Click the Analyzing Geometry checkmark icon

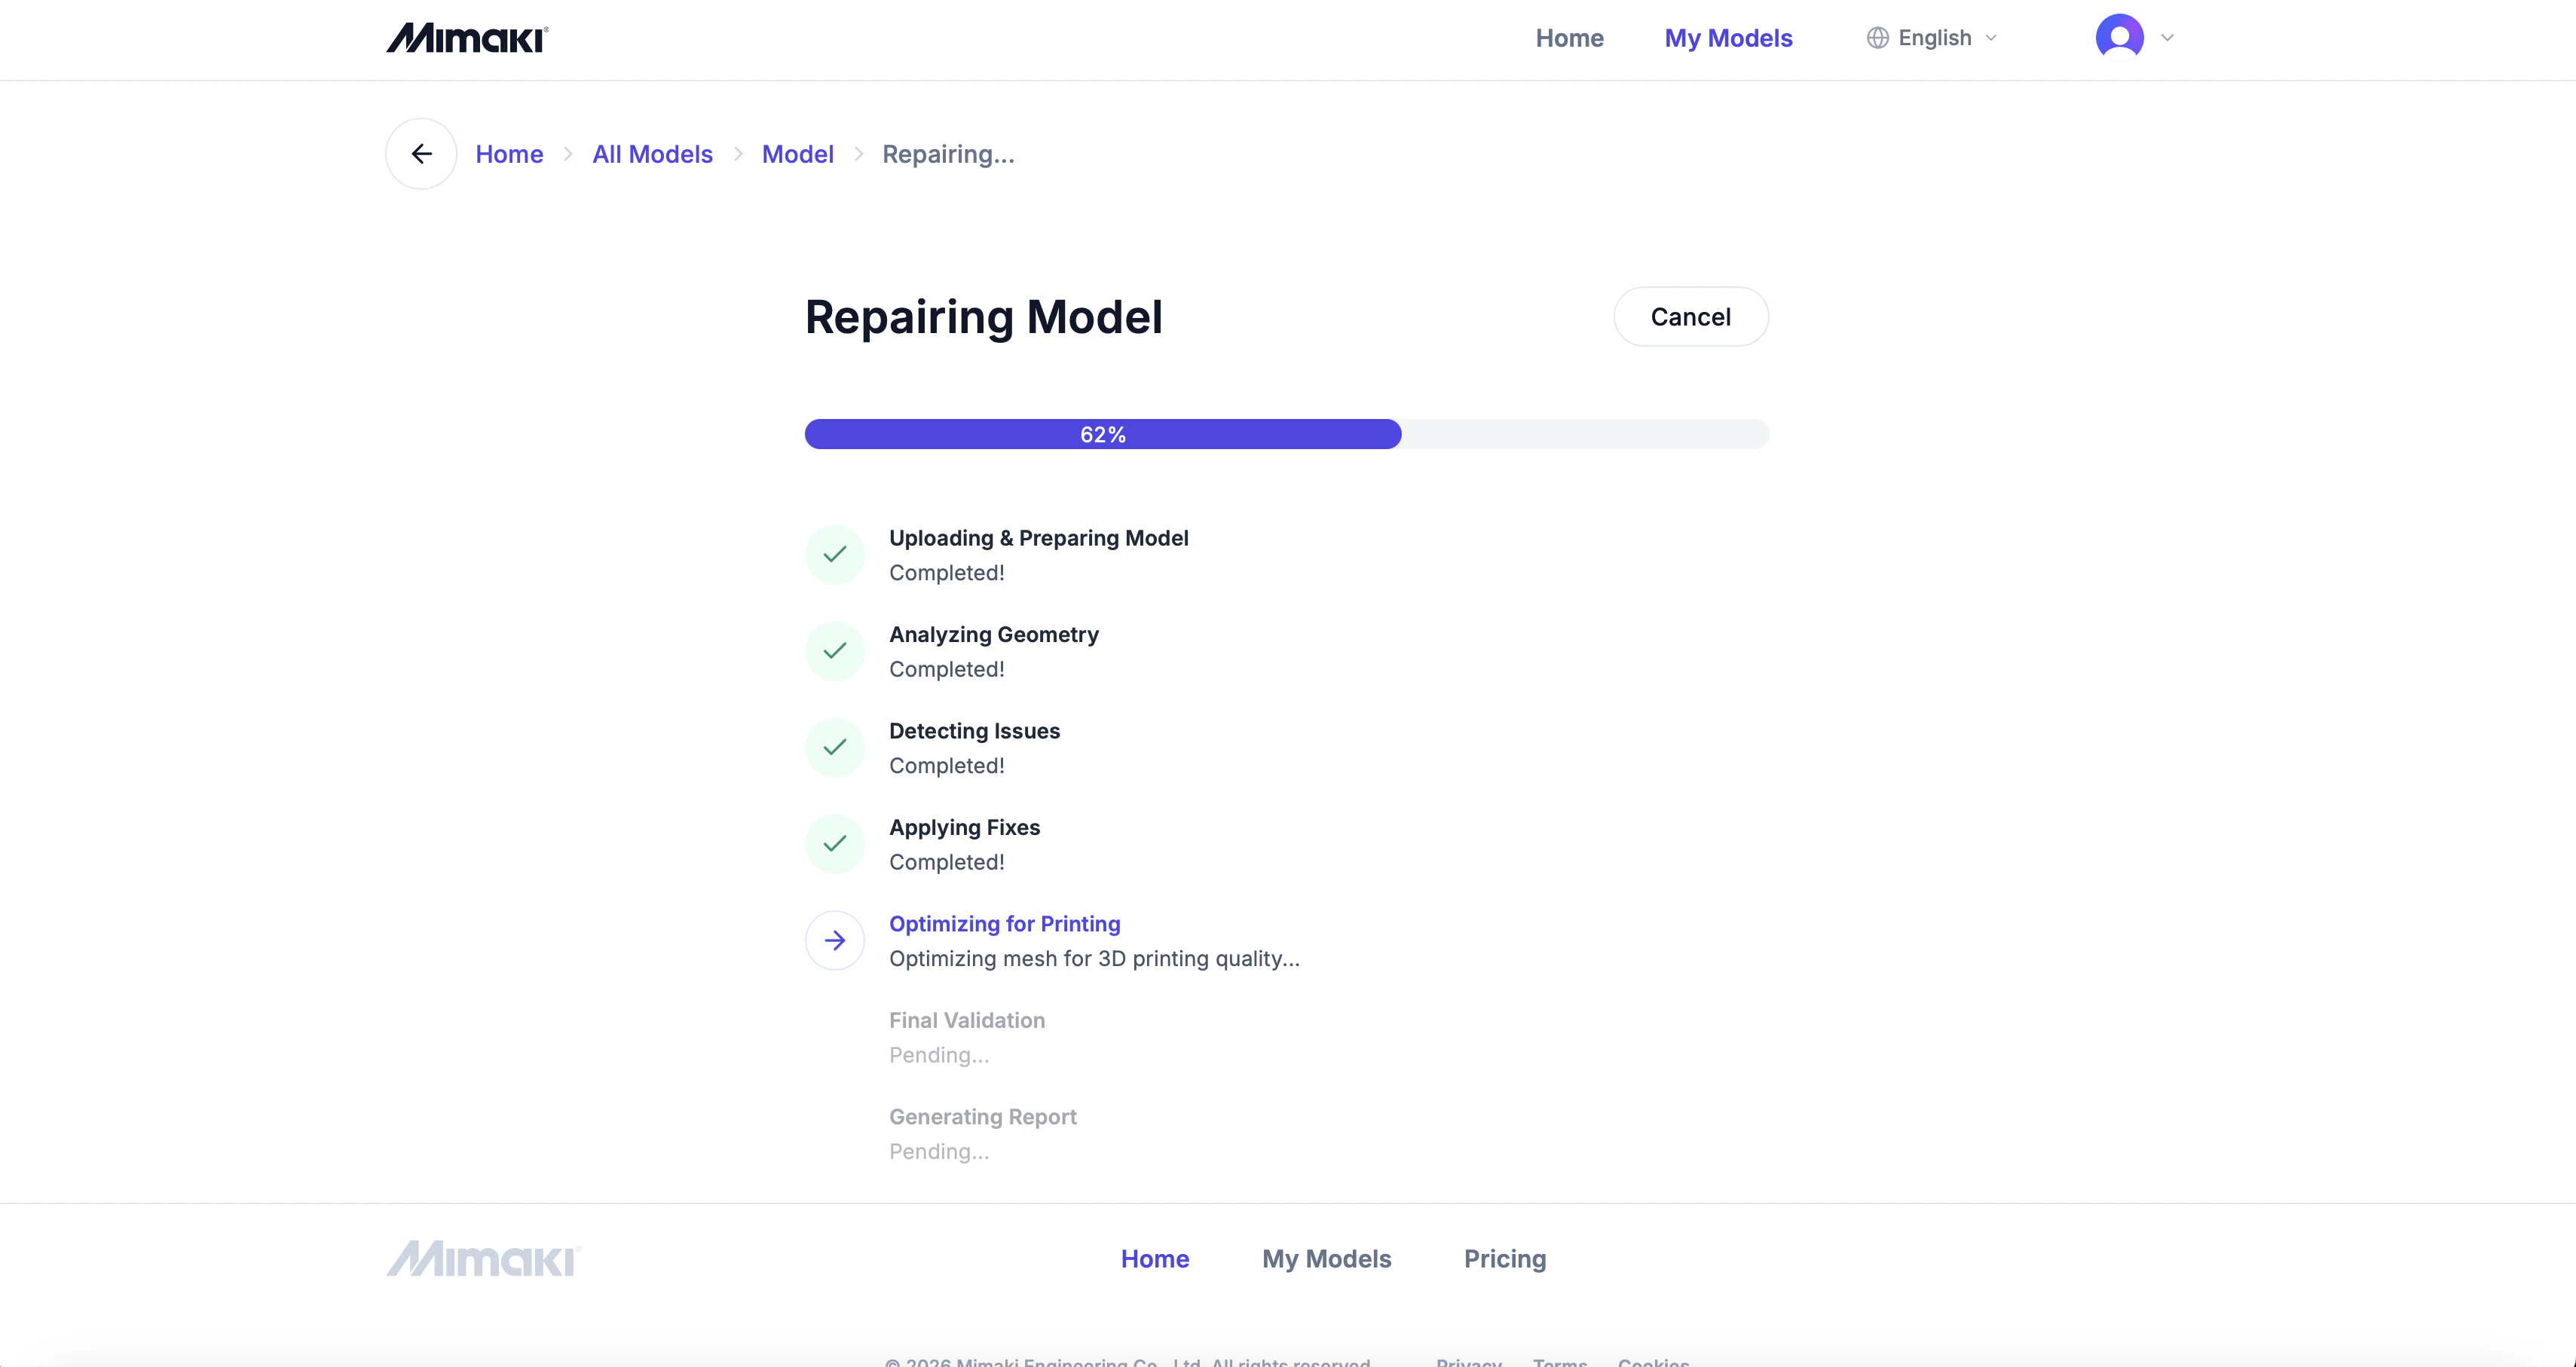pyautogui.click(x=834, y=651)
